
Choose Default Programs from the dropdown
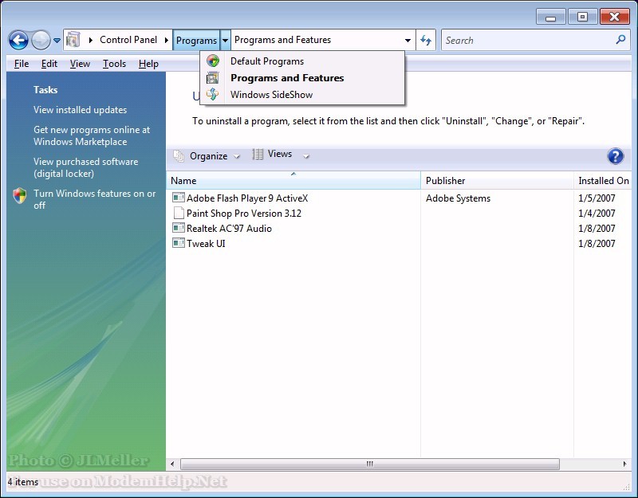tap(302, 61)
